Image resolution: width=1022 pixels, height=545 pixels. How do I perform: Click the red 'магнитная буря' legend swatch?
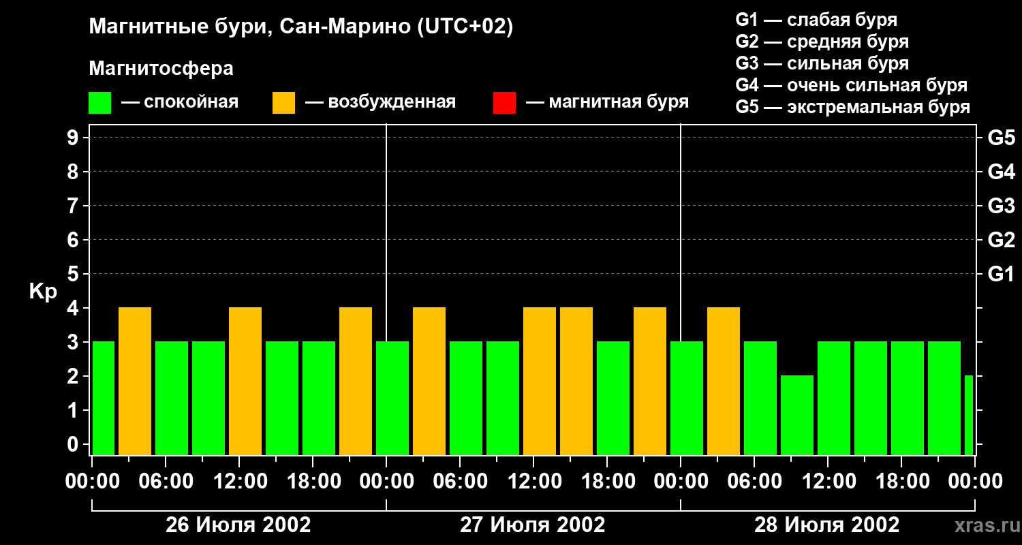tap(505, 103)
